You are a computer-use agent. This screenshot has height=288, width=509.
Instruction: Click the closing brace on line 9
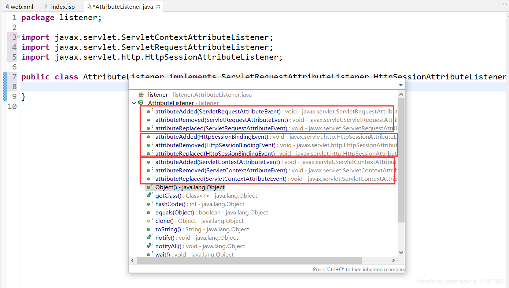click(24, 97)
